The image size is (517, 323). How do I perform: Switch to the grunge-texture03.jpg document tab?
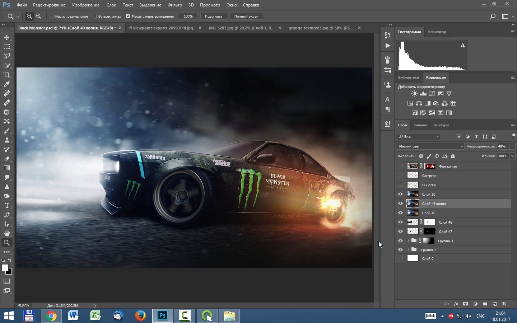(321, 28)
